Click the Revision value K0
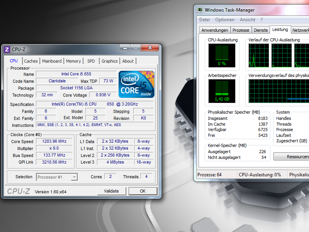 click(x=143, y=118)
